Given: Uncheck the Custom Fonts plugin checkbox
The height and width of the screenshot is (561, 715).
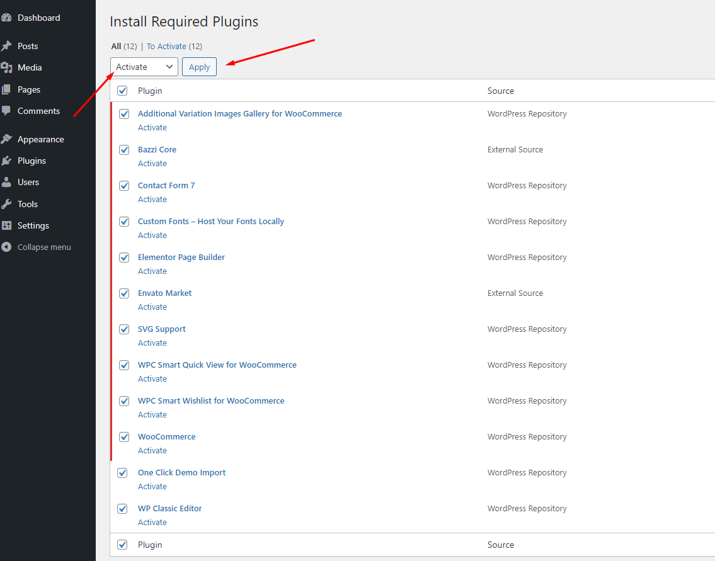Looking at the screenshot, I should click(124, 222).
